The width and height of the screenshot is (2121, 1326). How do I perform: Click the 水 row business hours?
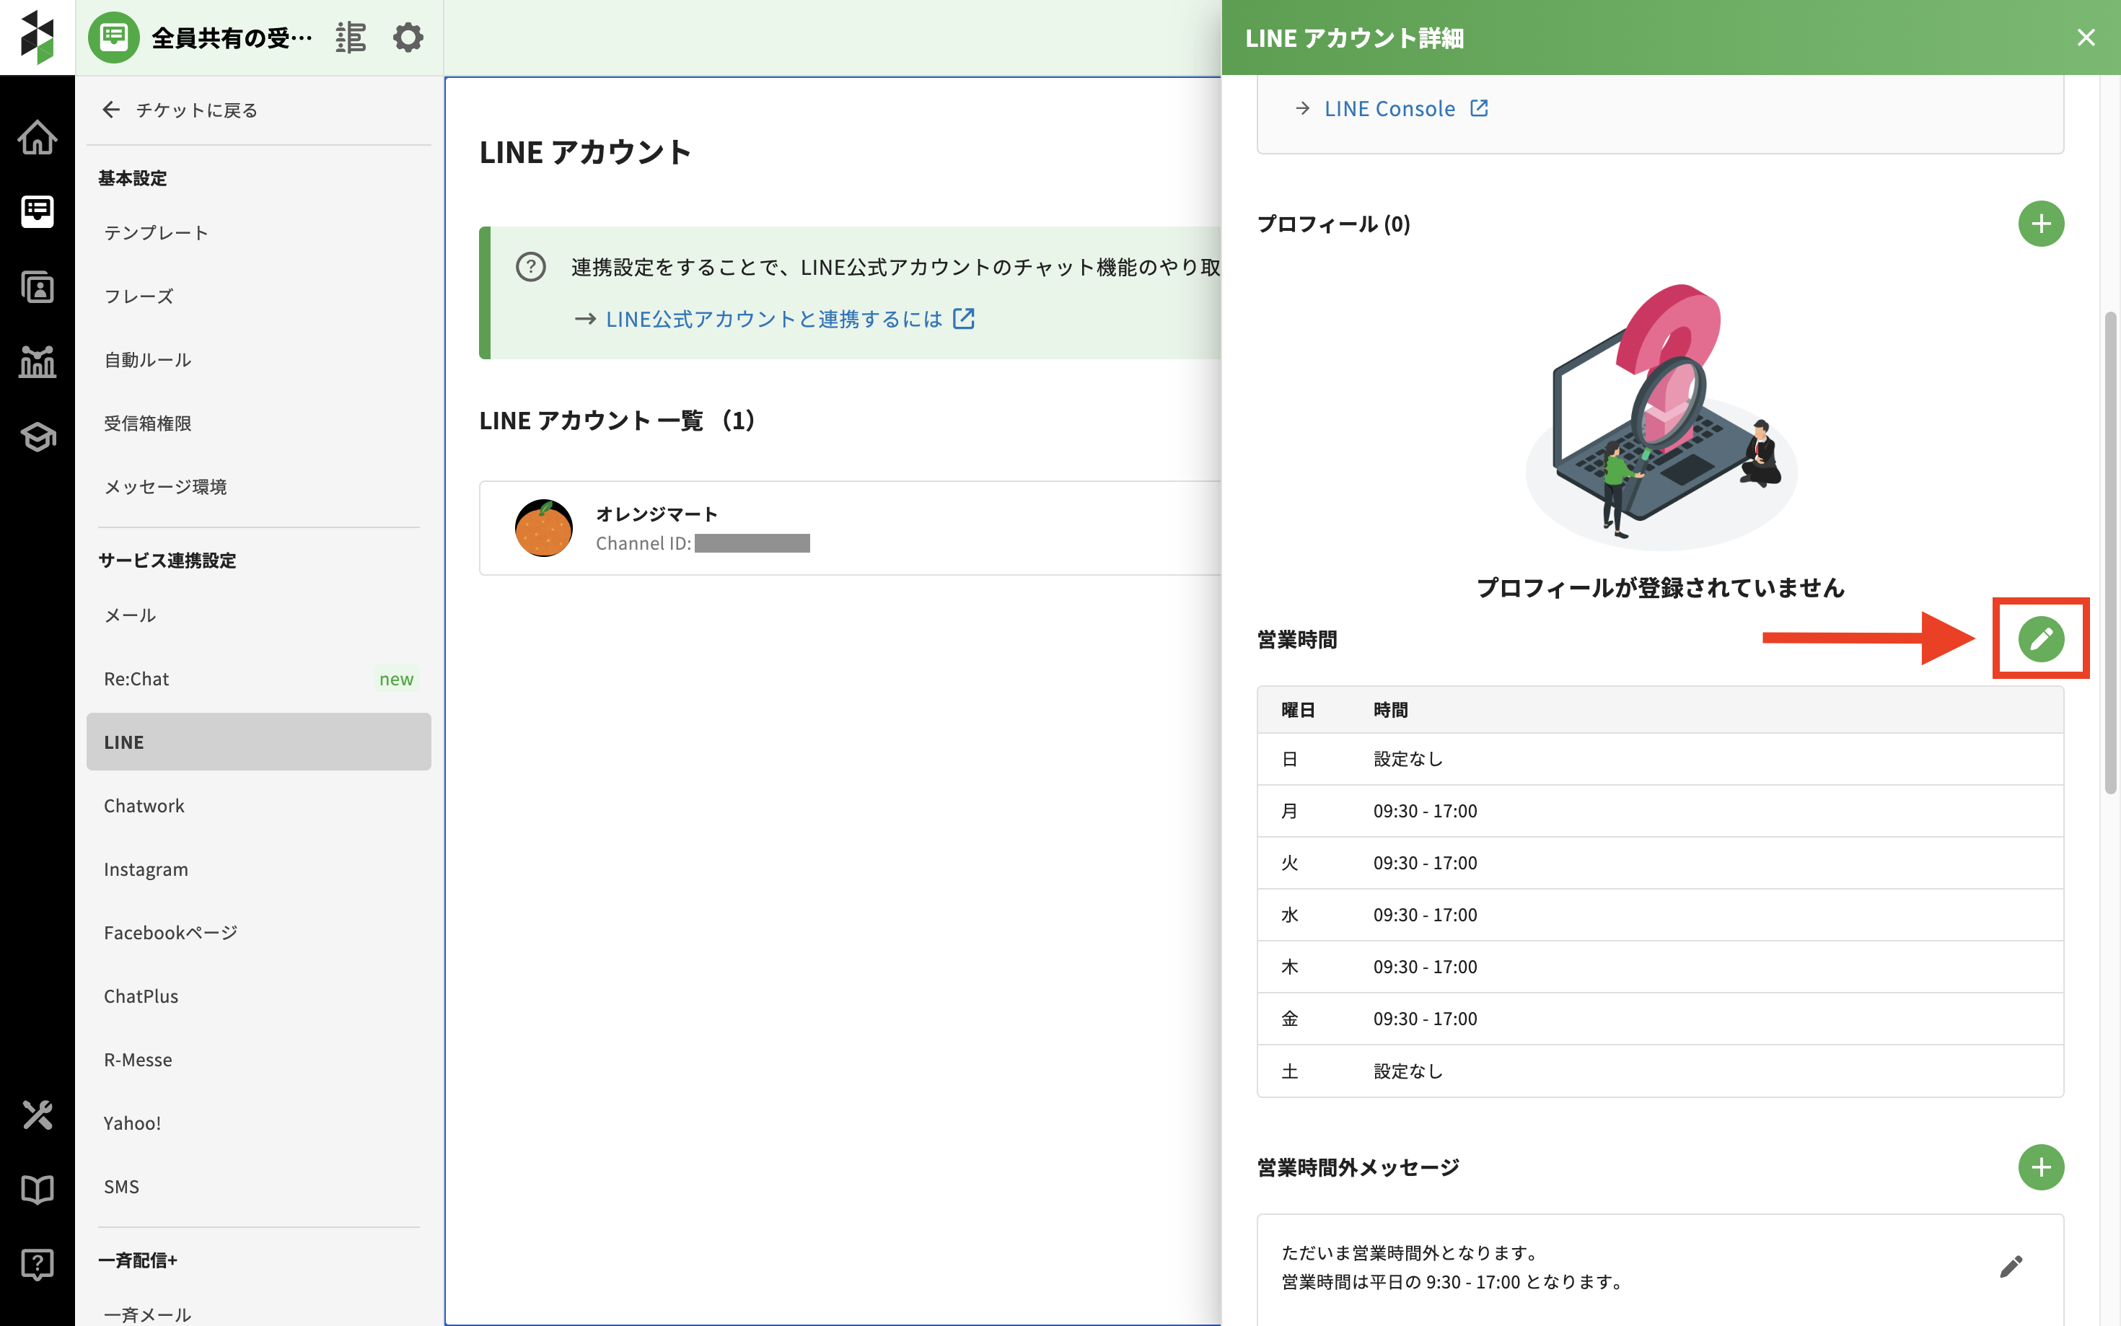pos(1660,915)
